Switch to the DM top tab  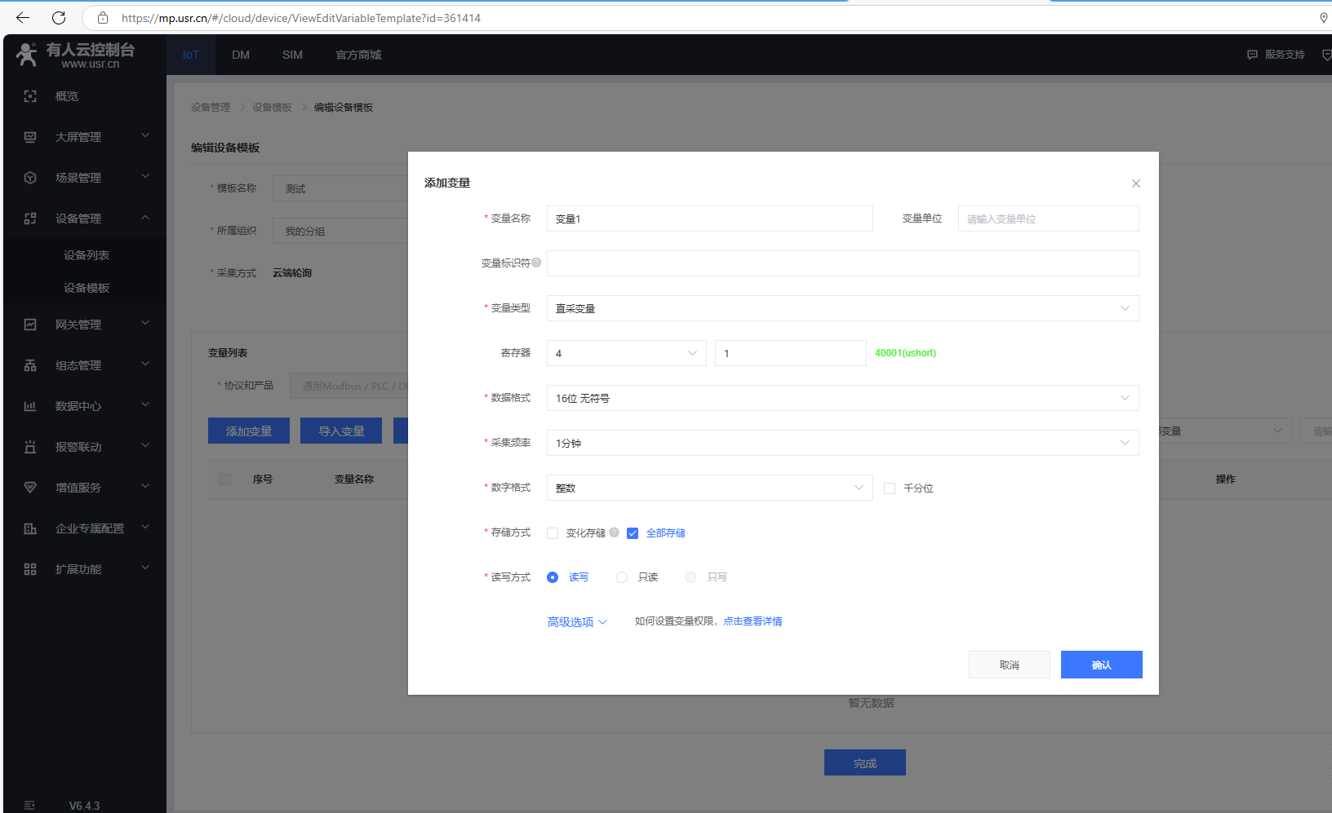241,55
